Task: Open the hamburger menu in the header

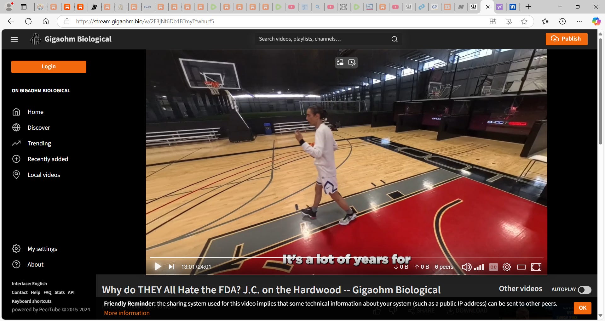Action: [x=14, y=39]
